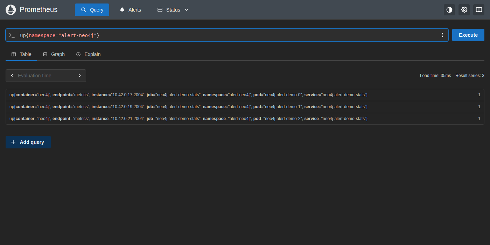Focus the PromQL expression input field
This screenshot has width=490, height=245.
(x=227, y=35)
